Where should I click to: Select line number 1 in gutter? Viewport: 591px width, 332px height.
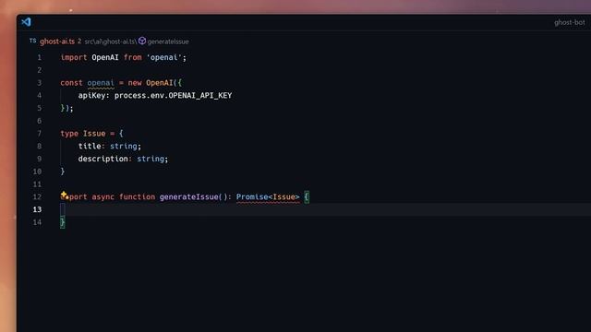tap(39, 57)
